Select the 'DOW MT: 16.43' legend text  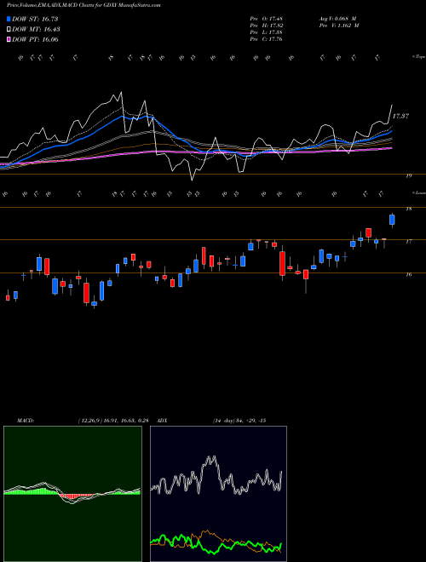36,30
